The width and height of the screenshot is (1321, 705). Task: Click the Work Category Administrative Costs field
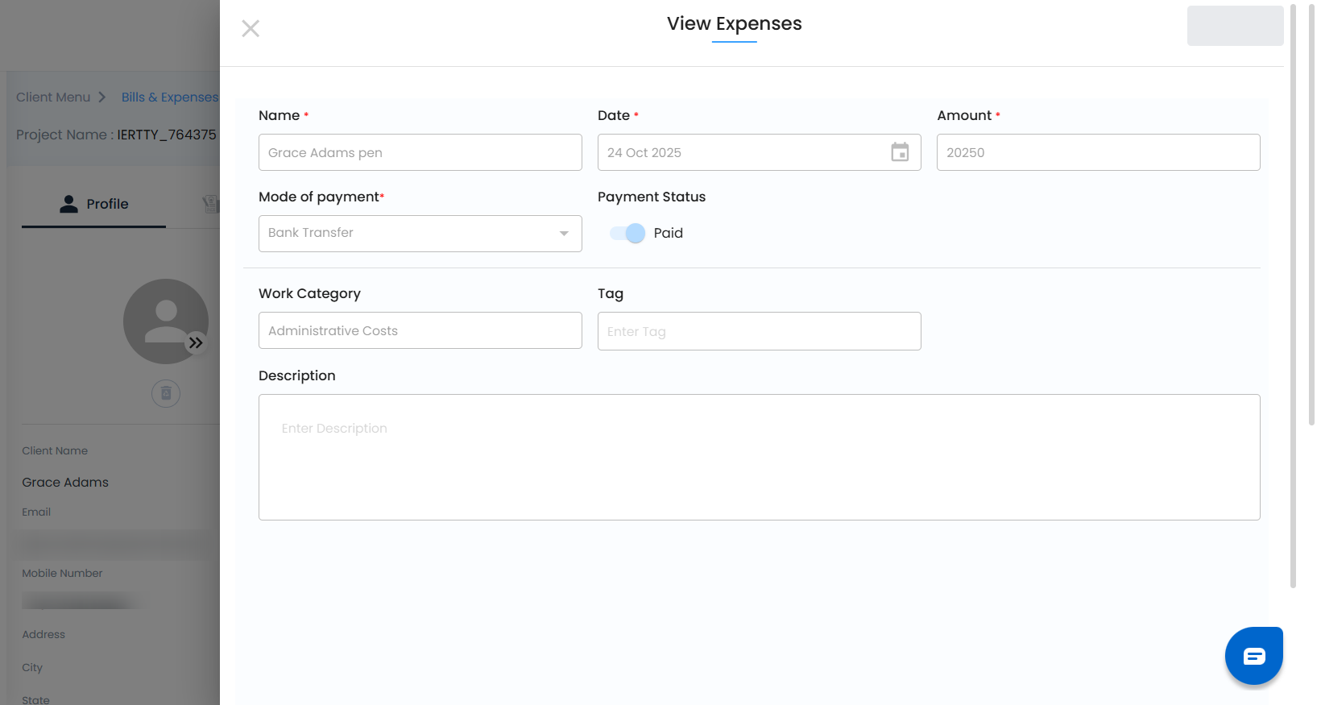tap(420, 330)
